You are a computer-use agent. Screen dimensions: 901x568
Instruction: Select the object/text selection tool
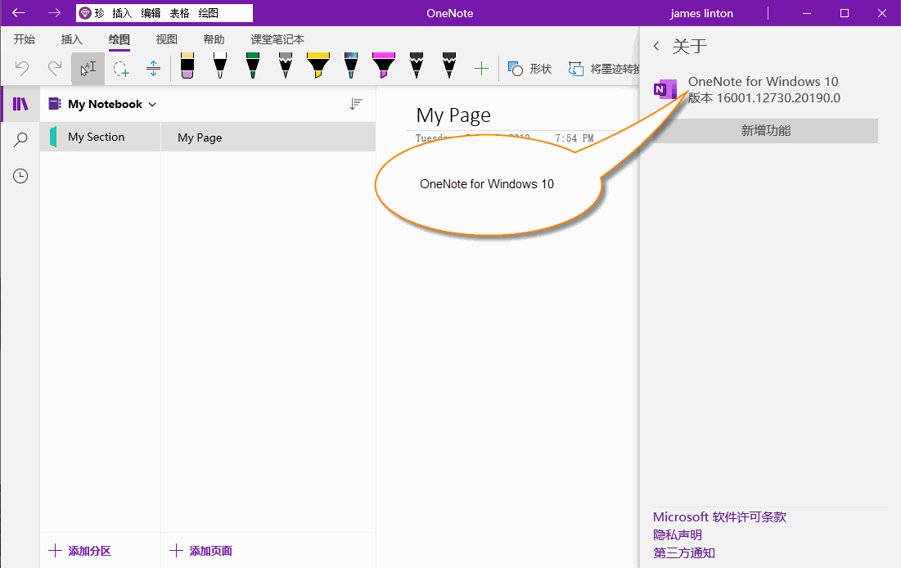(x=88, y=69)
